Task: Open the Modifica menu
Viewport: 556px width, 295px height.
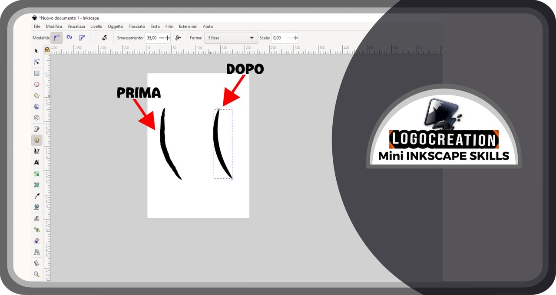Action: coord(54,26)
